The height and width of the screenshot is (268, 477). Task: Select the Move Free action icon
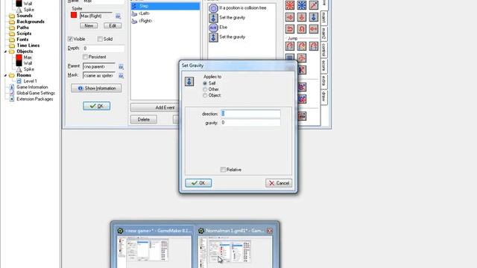click(x=301, y=4)
